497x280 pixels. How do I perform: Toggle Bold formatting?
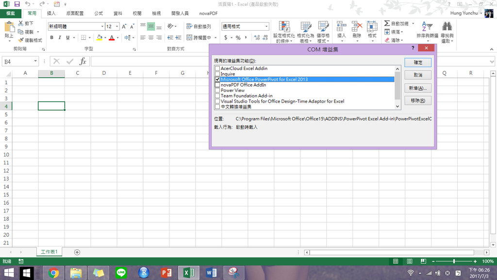(x=51, y=37)
